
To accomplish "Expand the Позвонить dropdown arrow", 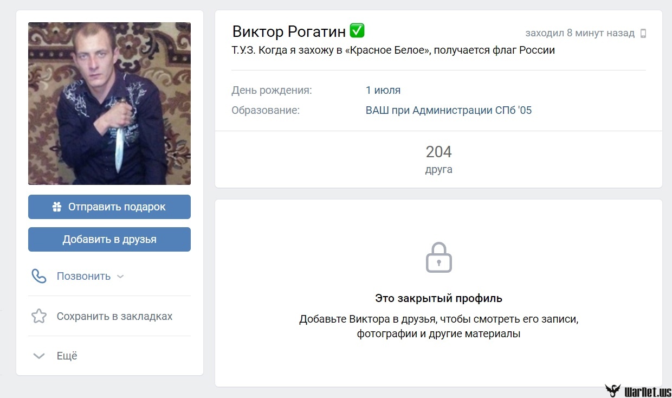I will (x=120, y=276).
